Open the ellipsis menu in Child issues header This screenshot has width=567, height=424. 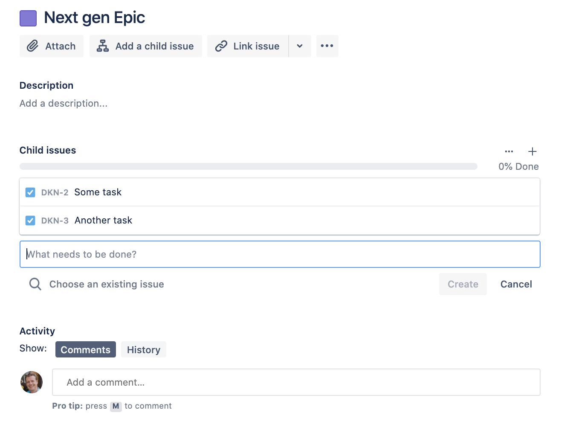click(509, 151)
